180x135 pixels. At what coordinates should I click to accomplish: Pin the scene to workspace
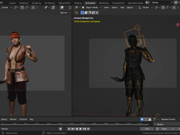pos(171,3)
